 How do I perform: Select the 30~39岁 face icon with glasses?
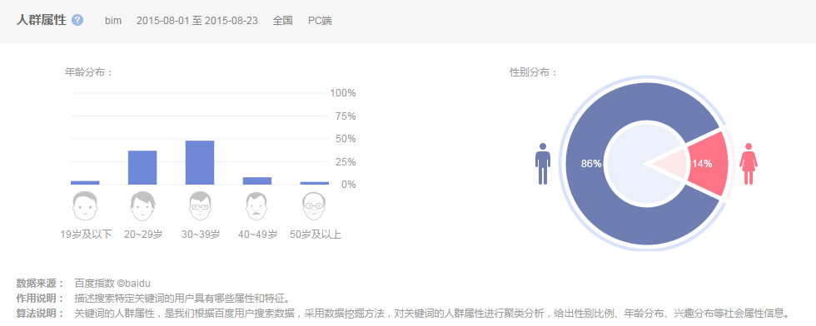point(200,206)
